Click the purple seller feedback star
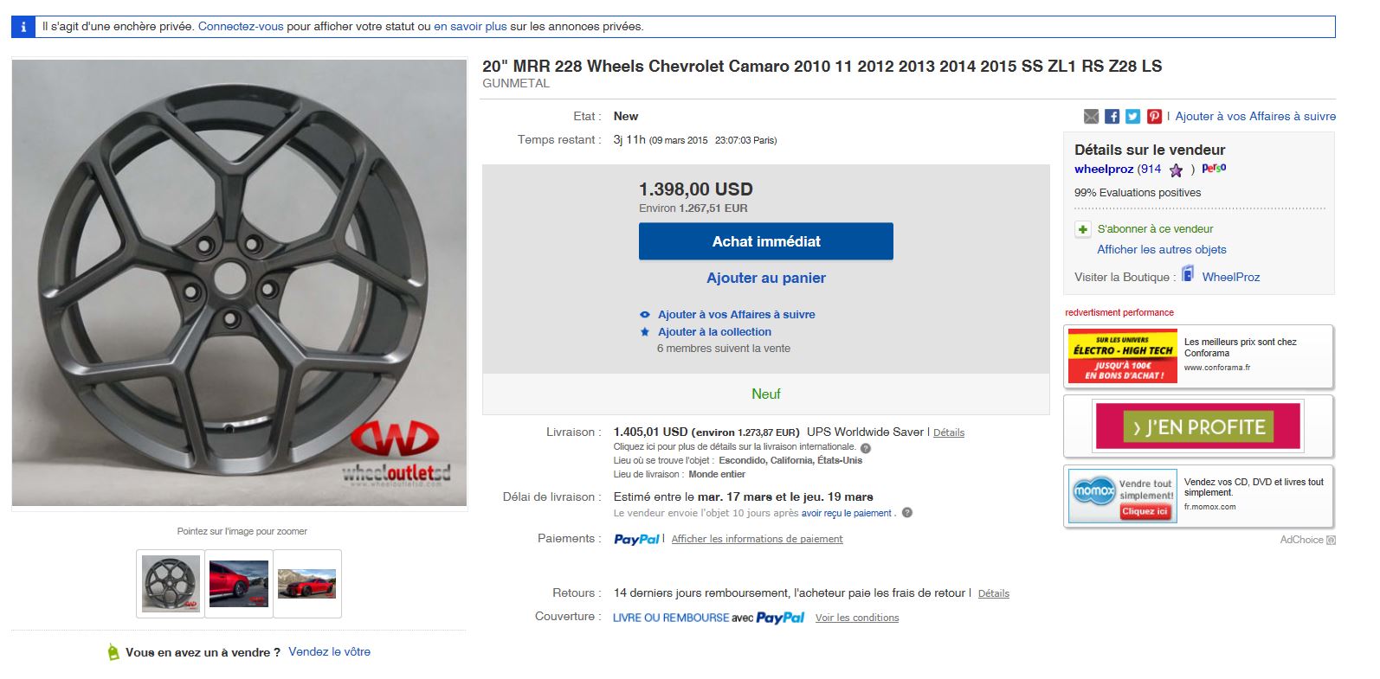This screenshot has width=1380, height=679. pos(1176,170)
